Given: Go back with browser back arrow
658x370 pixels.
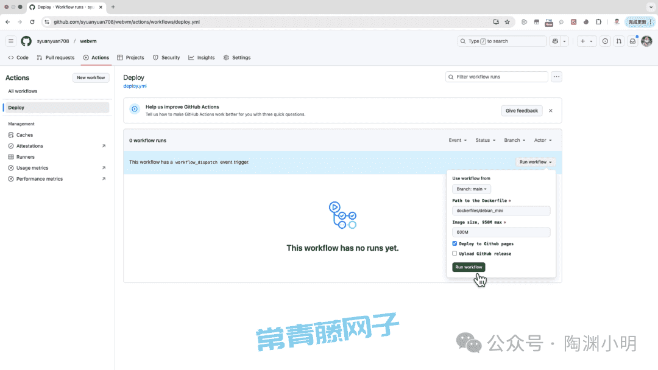Looking at the screenshot, I should pos(7,22).
